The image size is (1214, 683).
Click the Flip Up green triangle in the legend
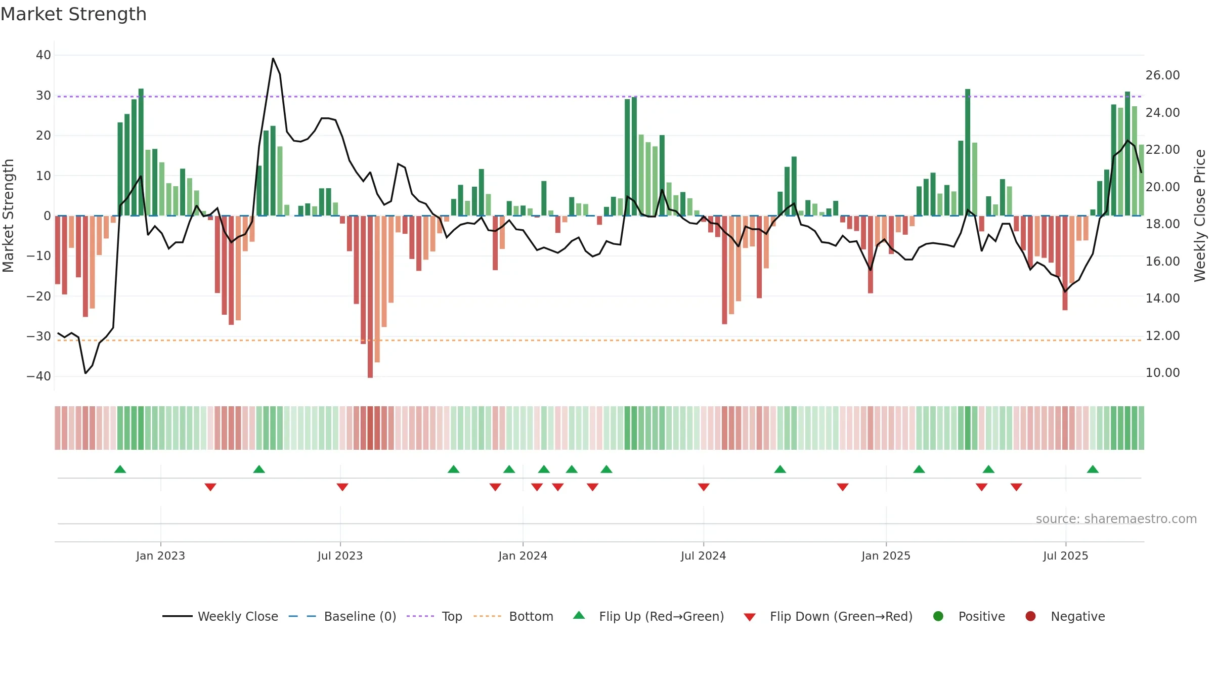click(579, 615)
